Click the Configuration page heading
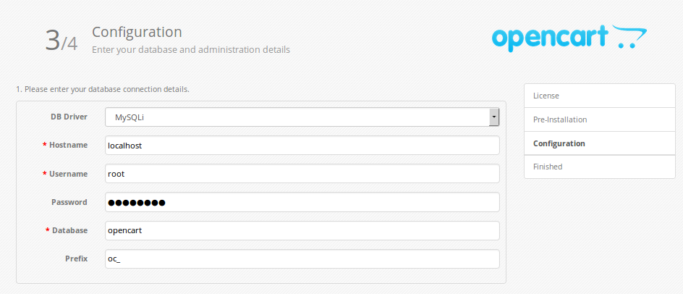Screen dimensions: 683x294 click(137, 32)
